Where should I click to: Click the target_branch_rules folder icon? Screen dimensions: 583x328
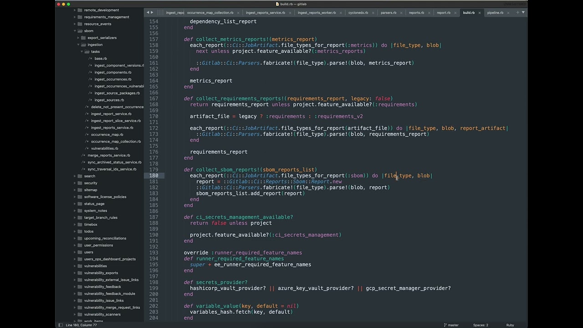80,217
